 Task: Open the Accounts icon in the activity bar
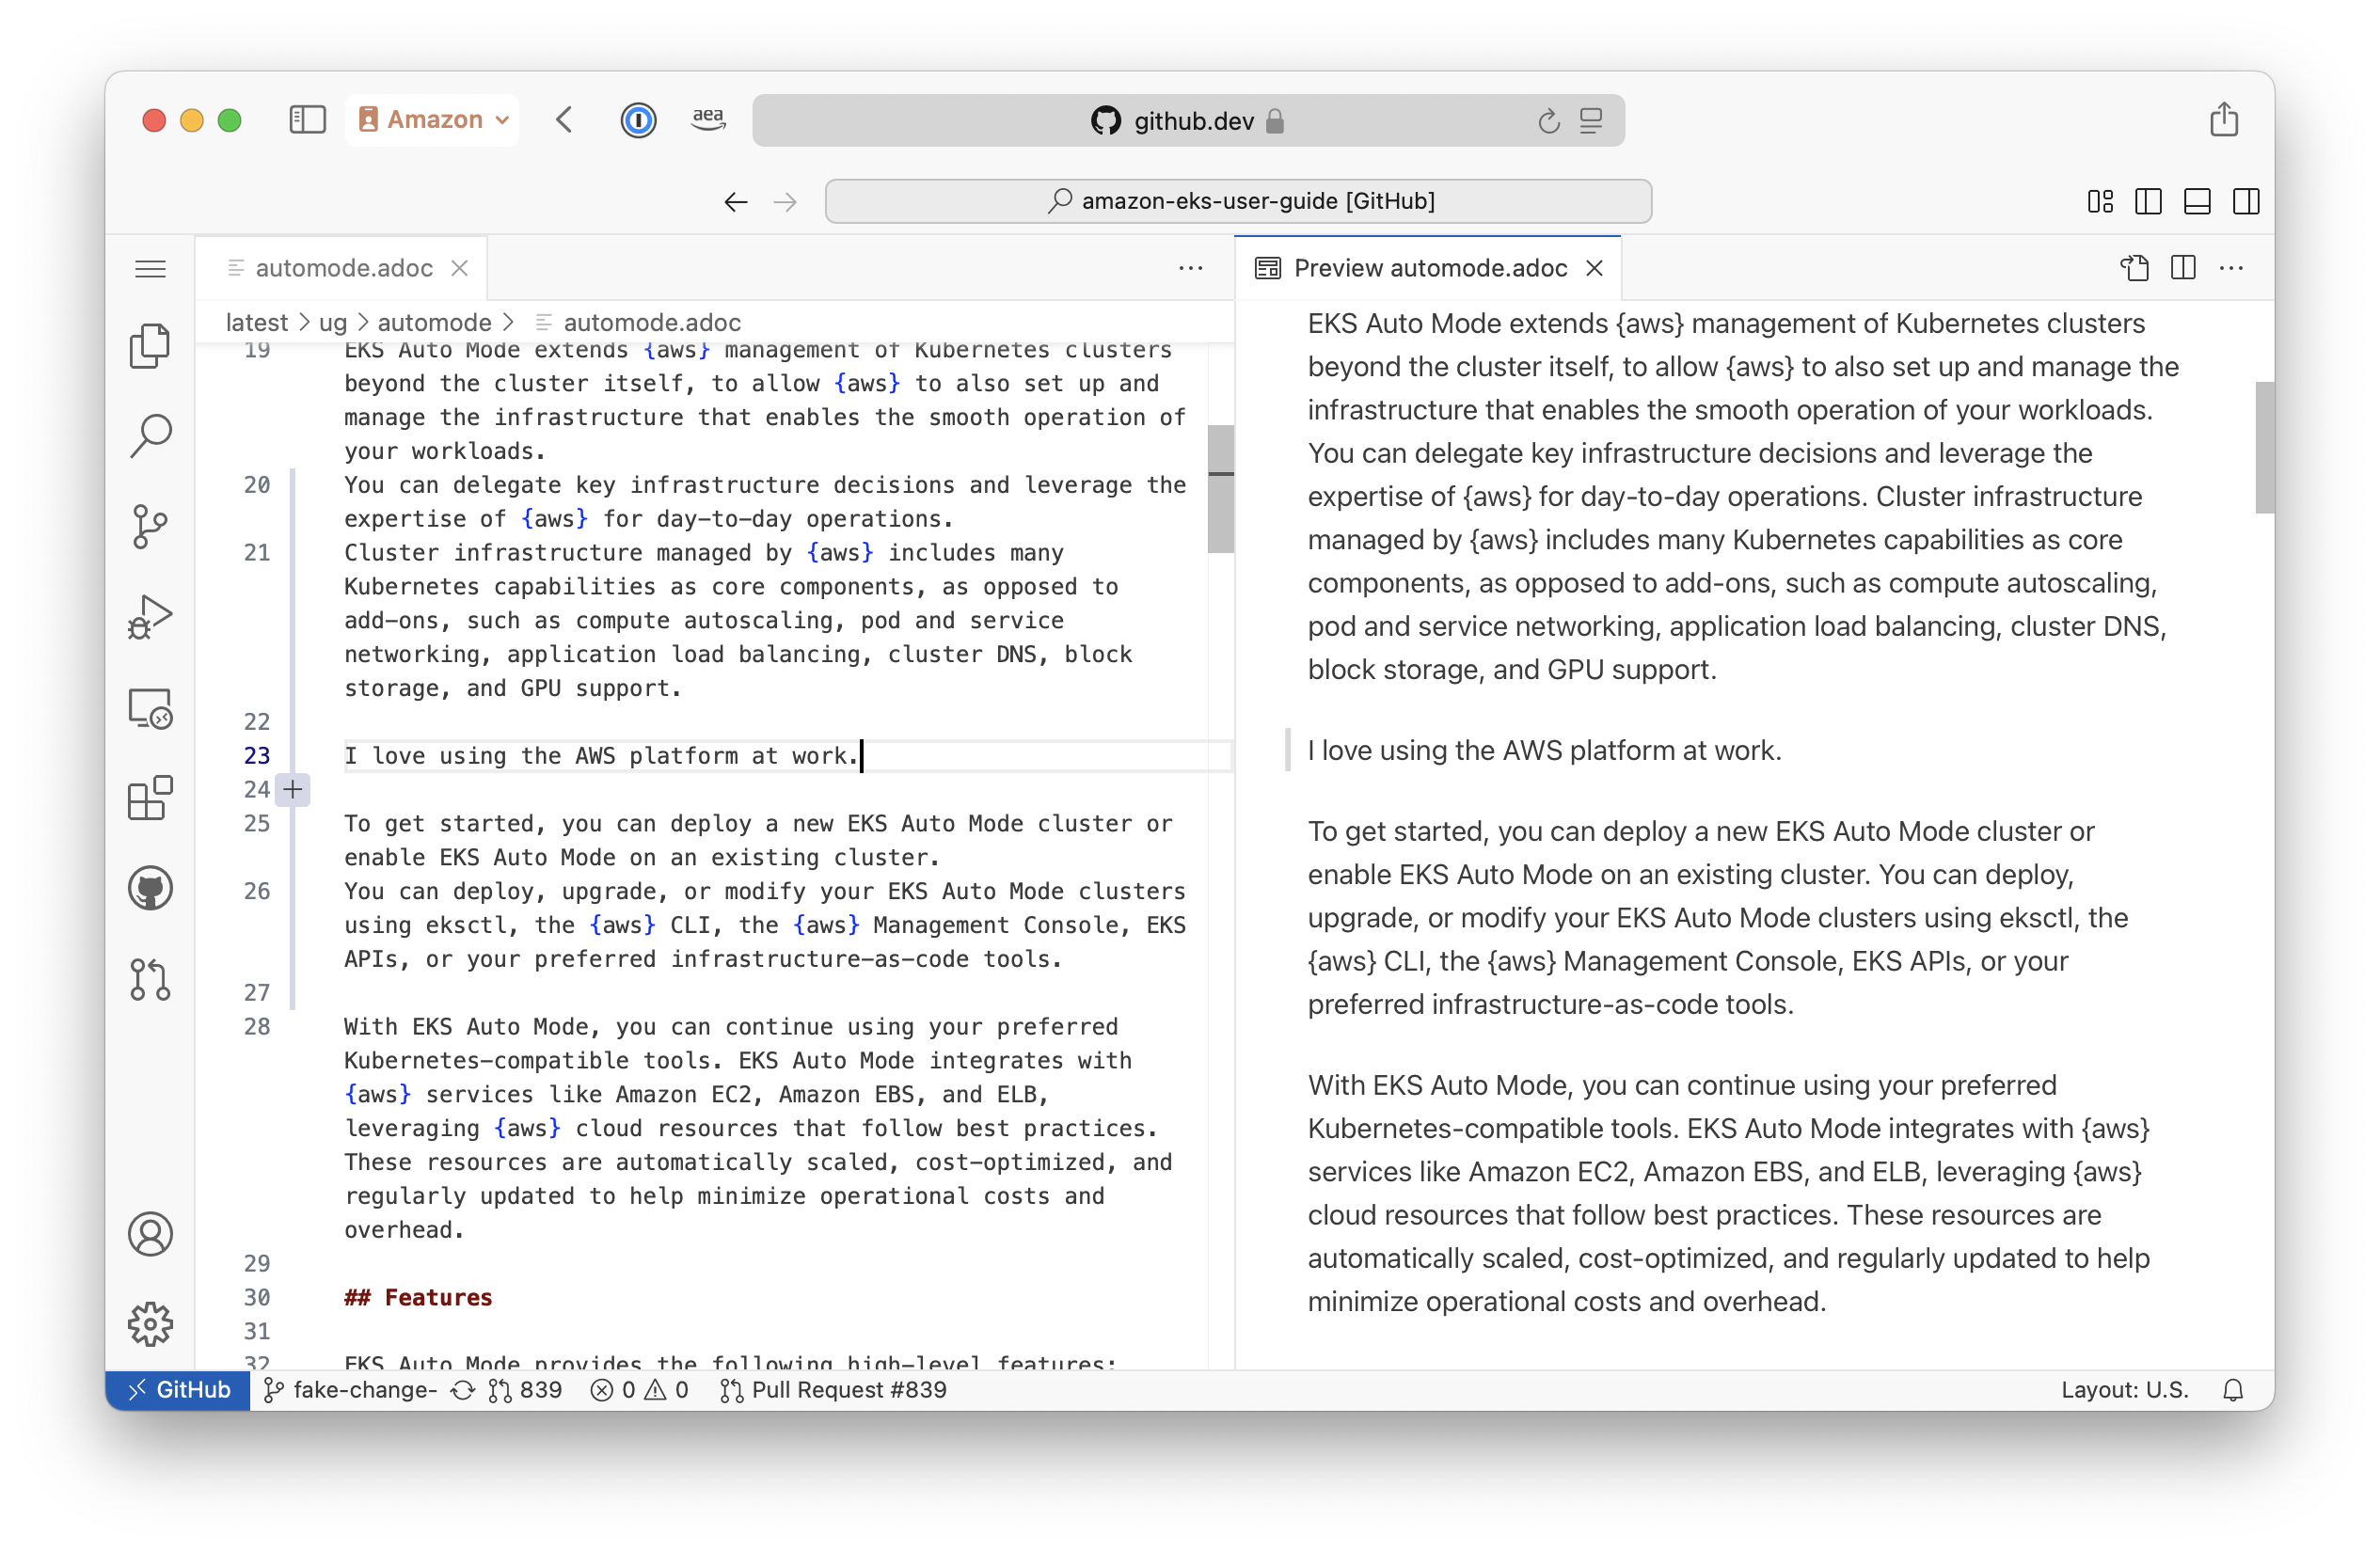point(150,1234)
